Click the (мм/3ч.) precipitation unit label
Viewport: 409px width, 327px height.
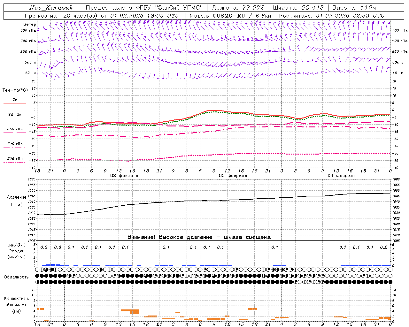pyautogui.click(x=17, y=245)
